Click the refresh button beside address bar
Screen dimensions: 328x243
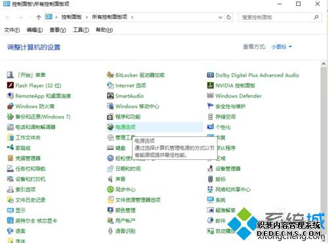tap(229, 17)
